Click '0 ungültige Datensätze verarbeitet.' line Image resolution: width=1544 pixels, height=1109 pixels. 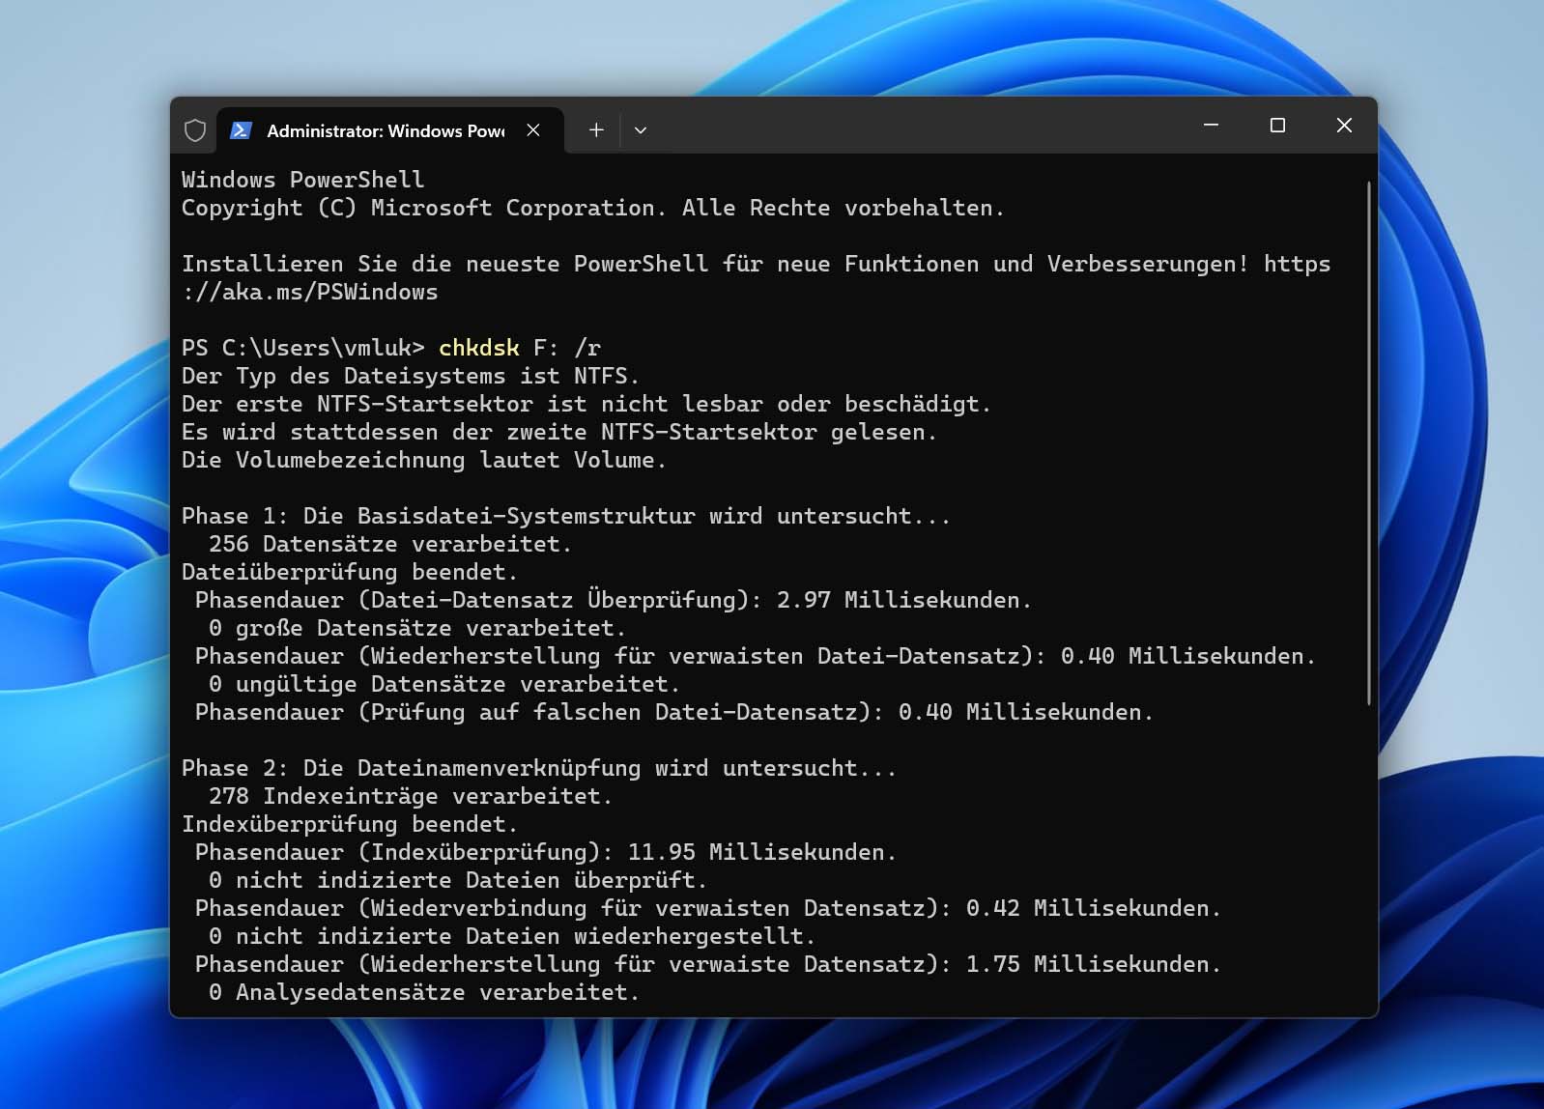[444, 684]
